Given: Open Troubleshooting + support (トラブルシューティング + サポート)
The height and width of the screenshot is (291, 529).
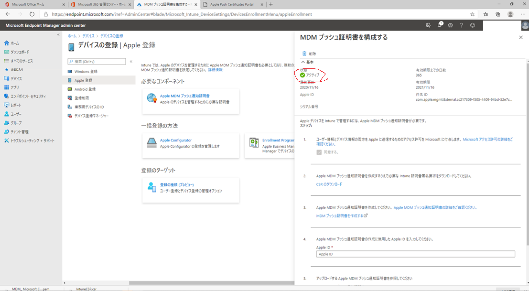Looking at the screenshot, I should [29, 140].
